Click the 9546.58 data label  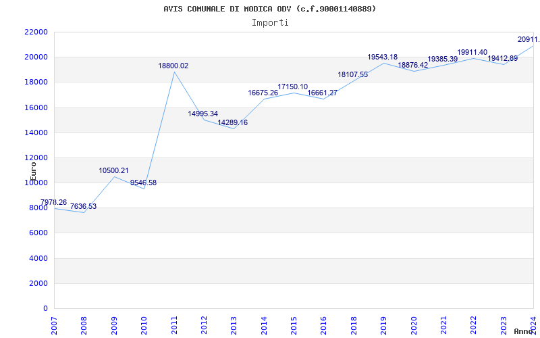pyautogui.click(x=143, y=183)
